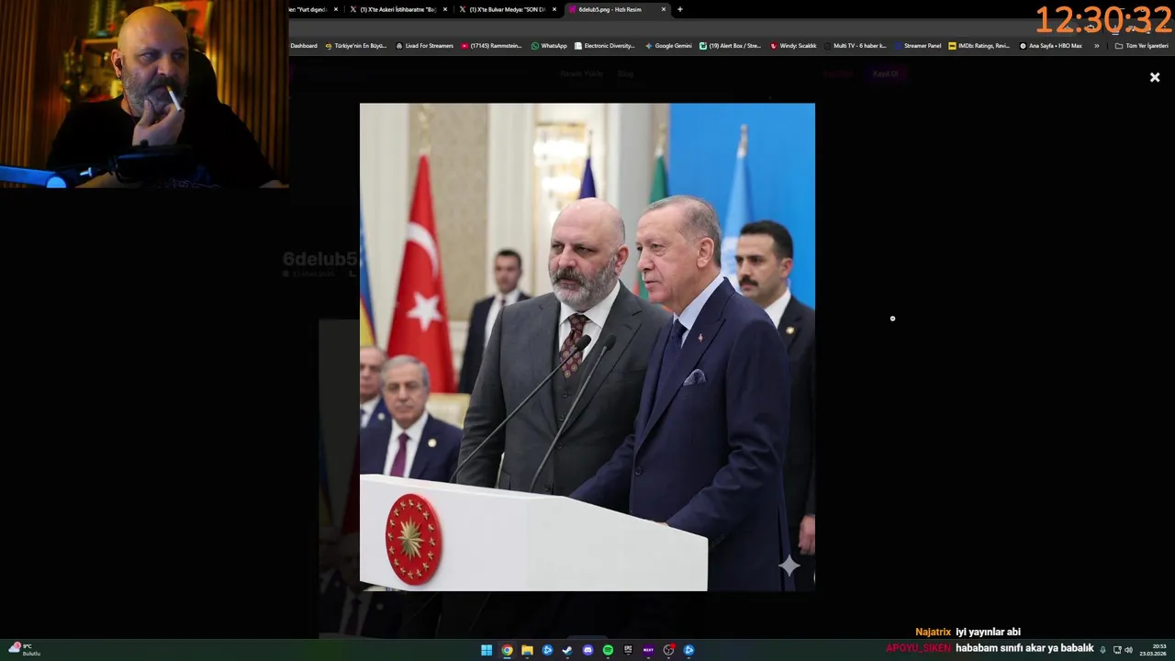Open the purple NEXT app in the taskbar

click(648, 650)
